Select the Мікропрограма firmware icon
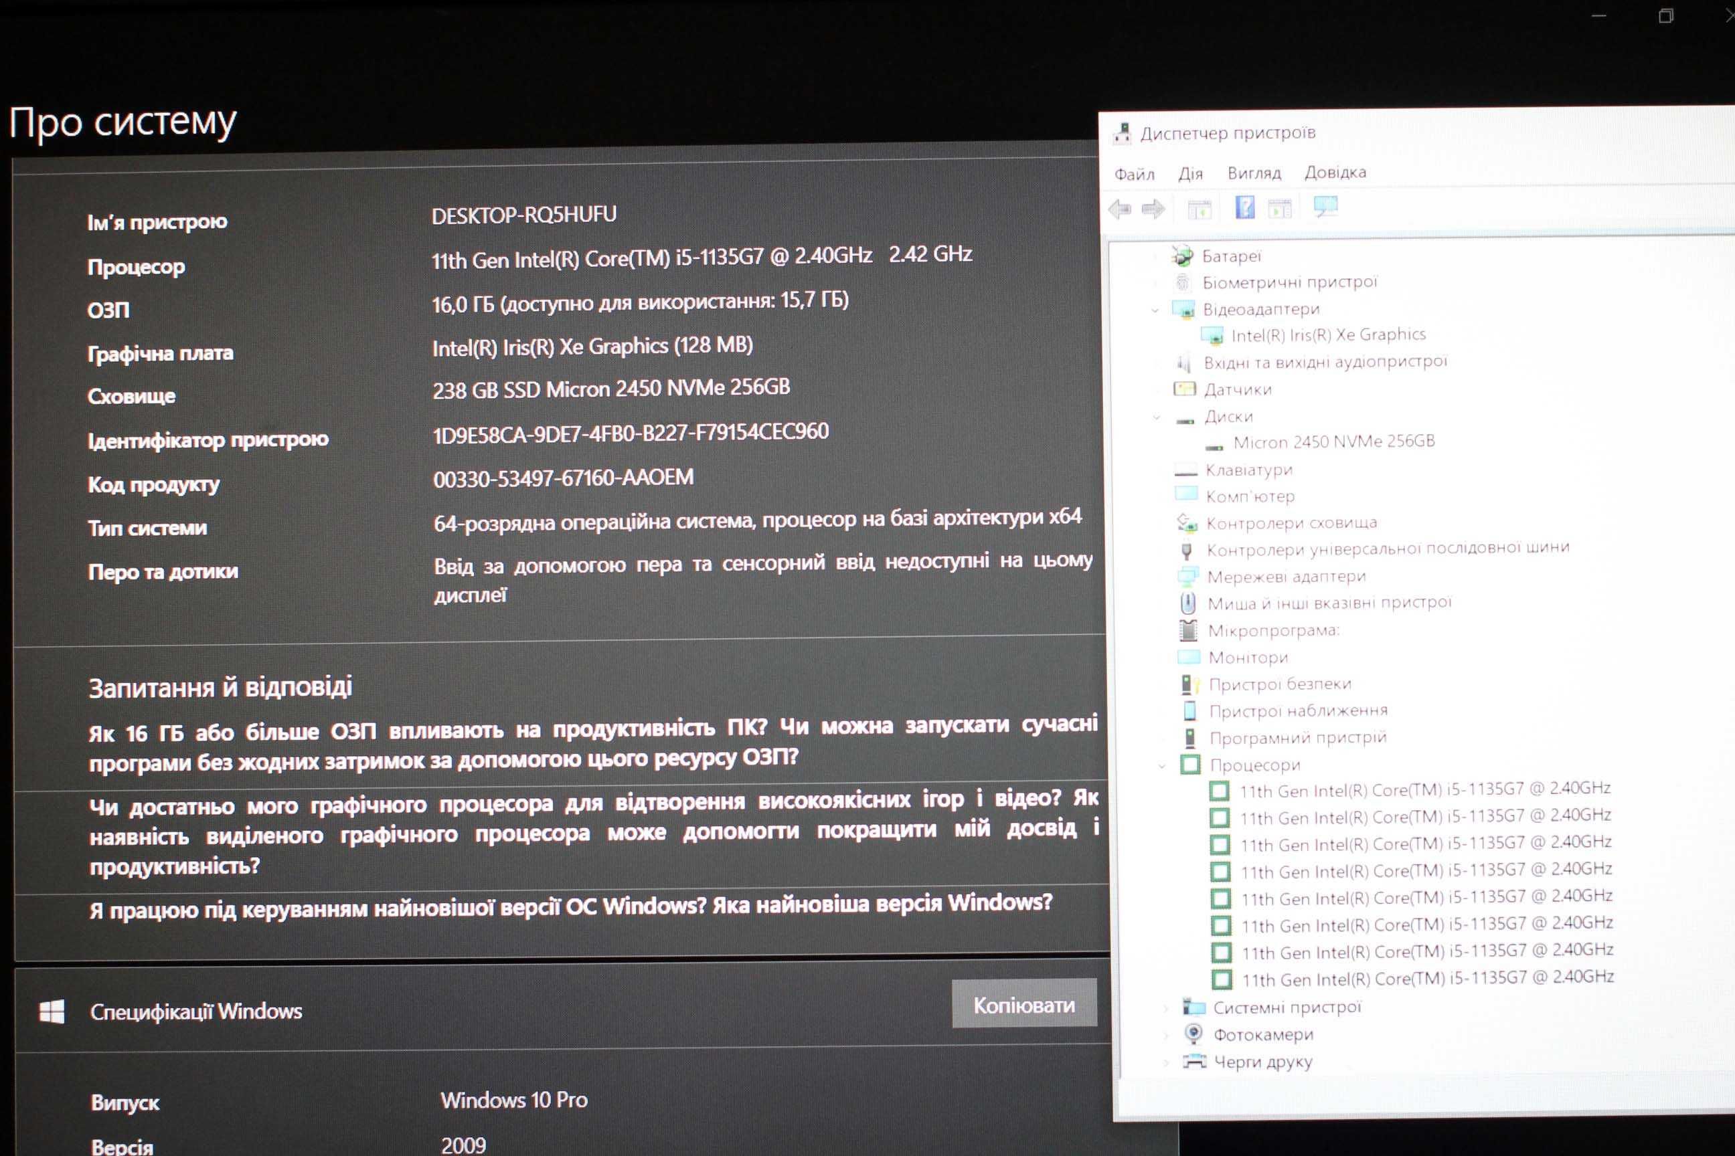 coord(1189,631)
